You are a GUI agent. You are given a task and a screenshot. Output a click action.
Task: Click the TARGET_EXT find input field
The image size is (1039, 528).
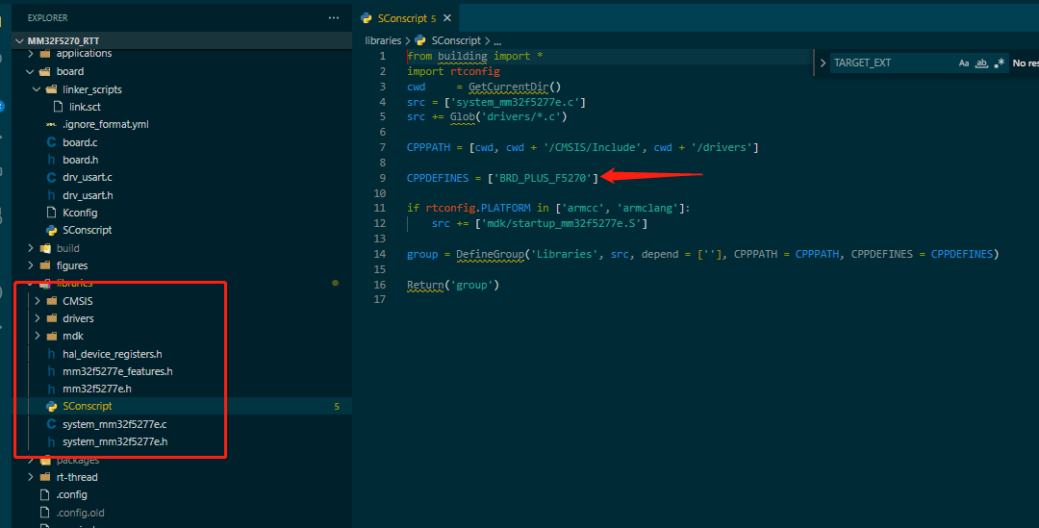point(891,63)
